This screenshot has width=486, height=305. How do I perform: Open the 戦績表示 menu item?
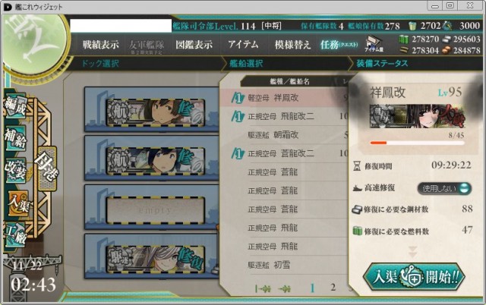(100, 45)
